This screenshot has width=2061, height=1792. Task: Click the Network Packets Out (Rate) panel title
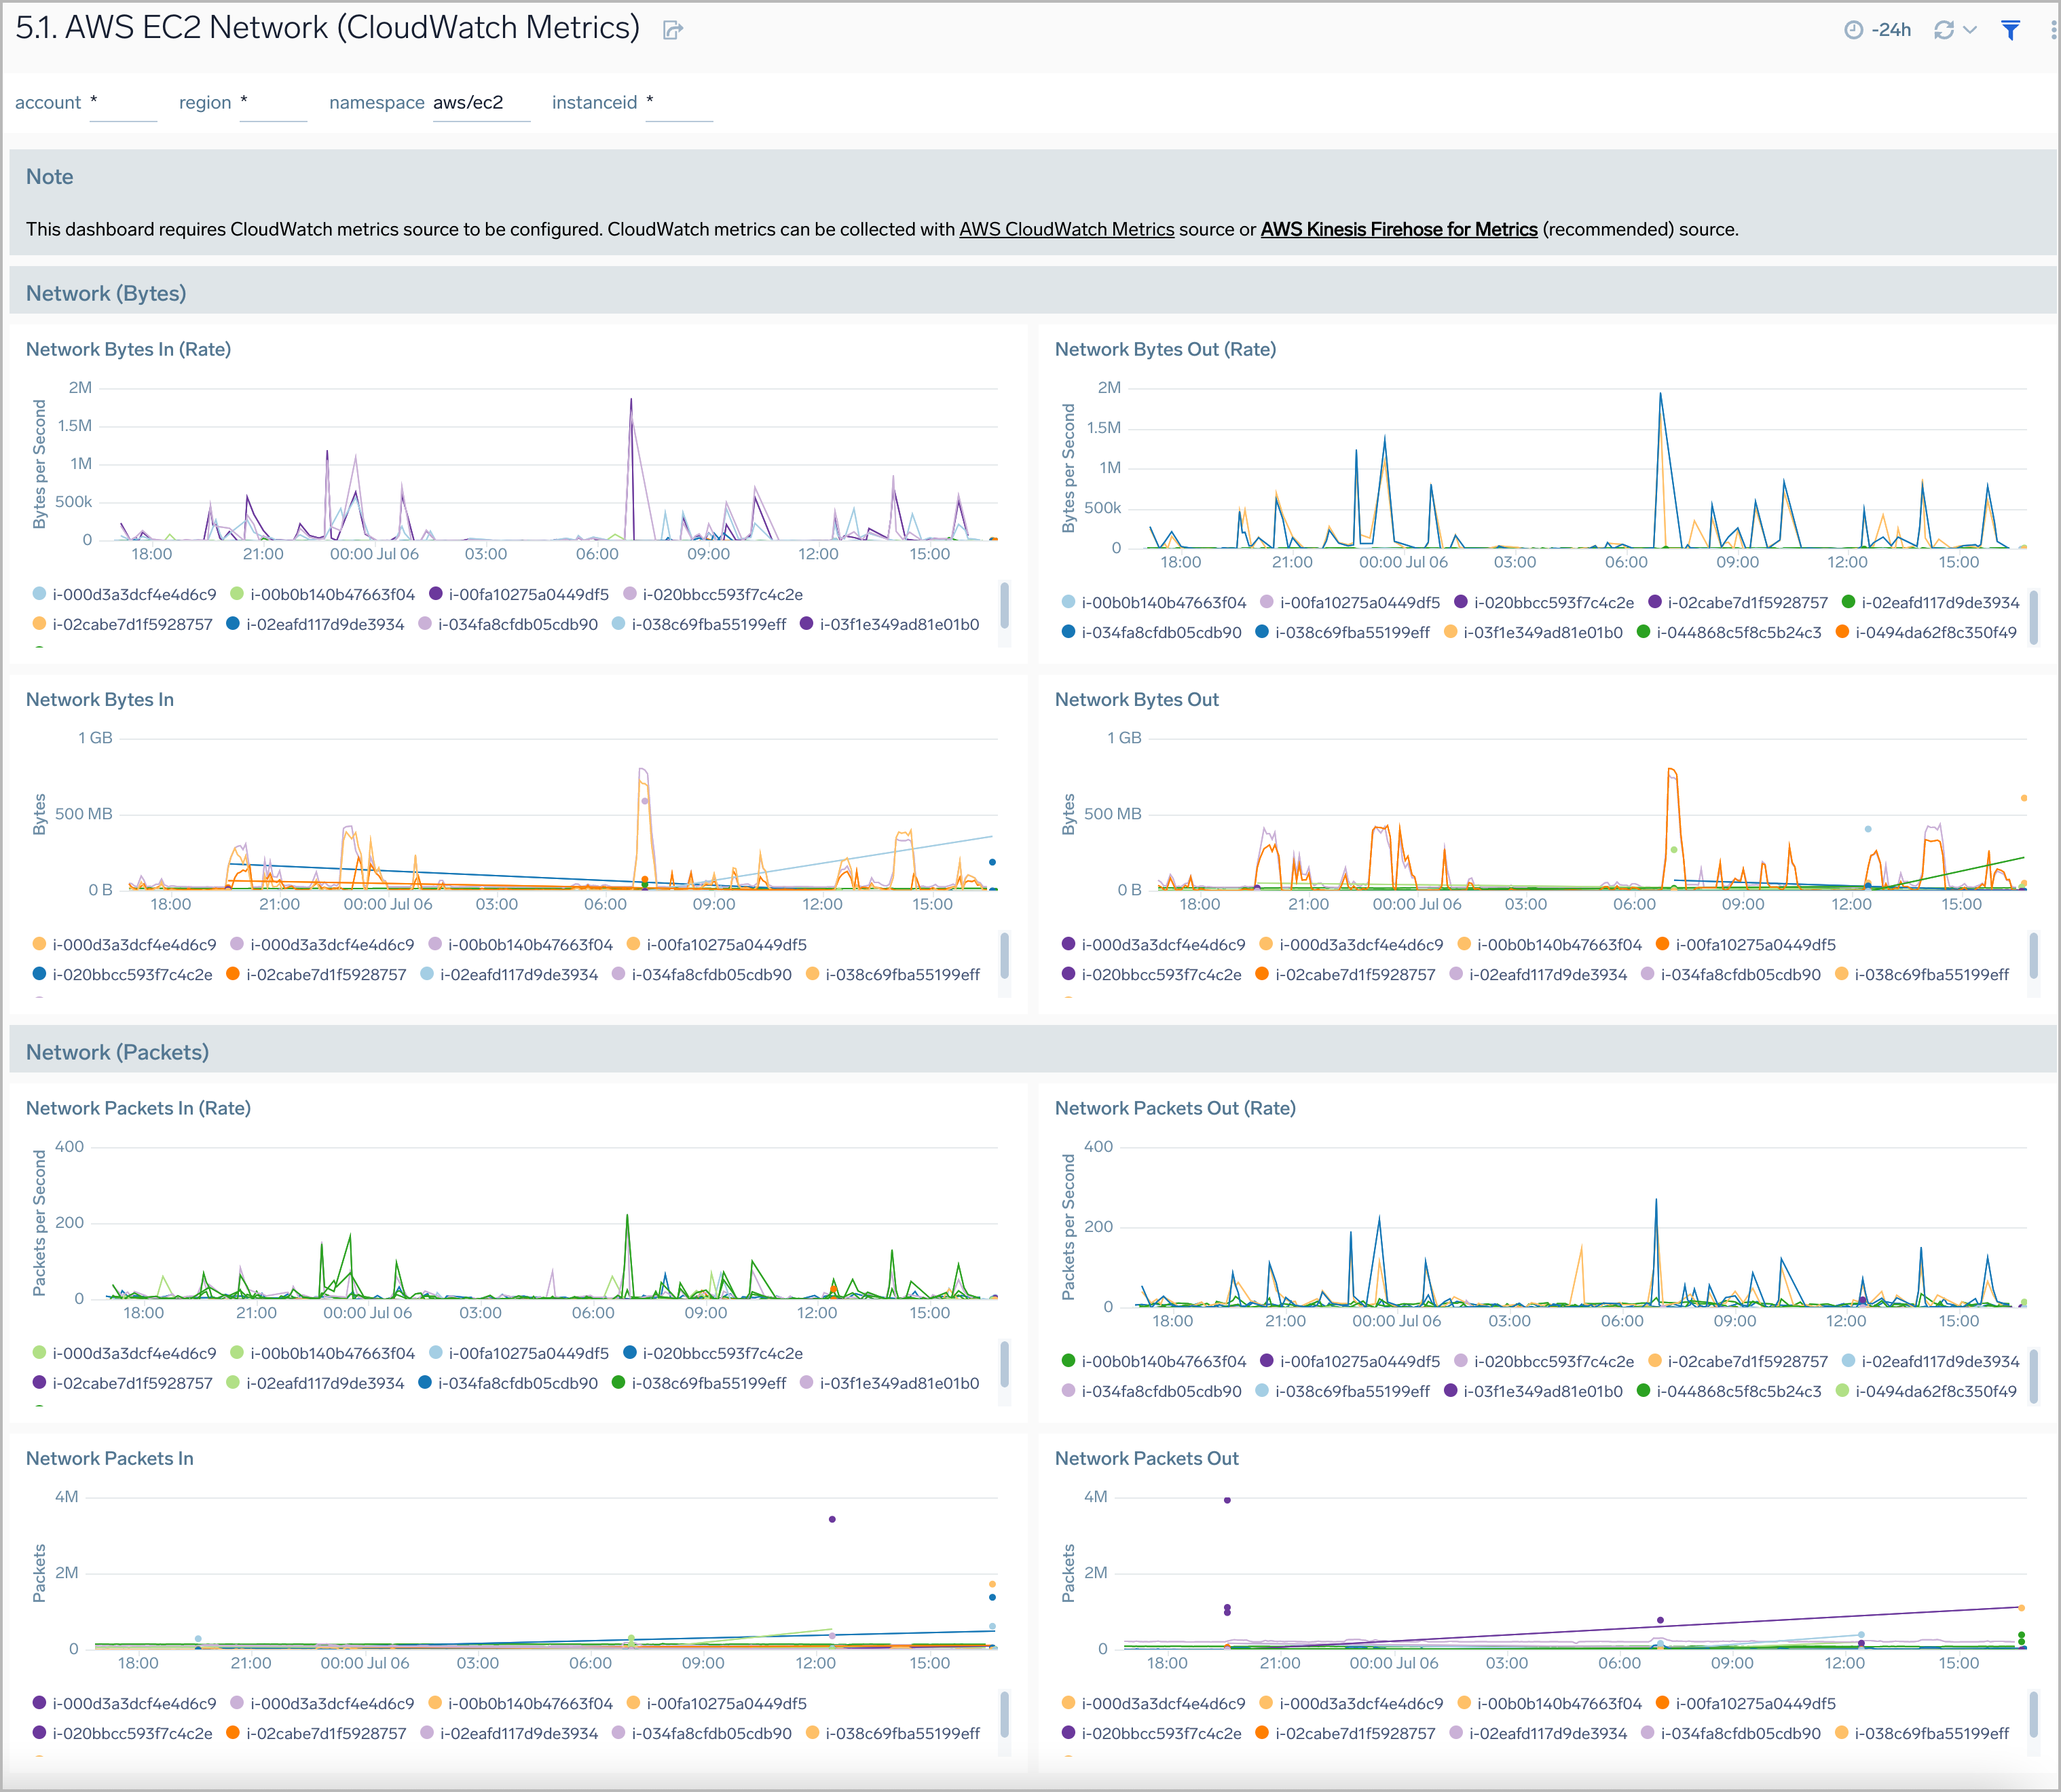[1175, 1108]
